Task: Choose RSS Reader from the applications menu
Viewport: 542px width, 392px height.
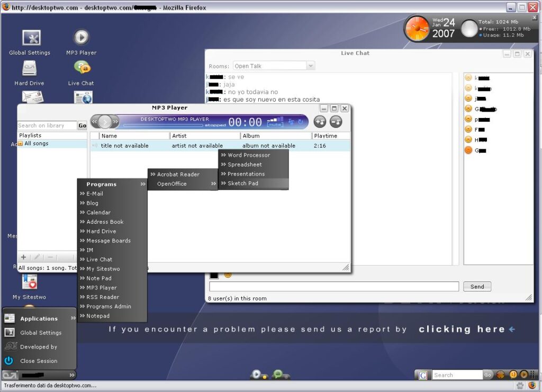Action: pos(112,297)
